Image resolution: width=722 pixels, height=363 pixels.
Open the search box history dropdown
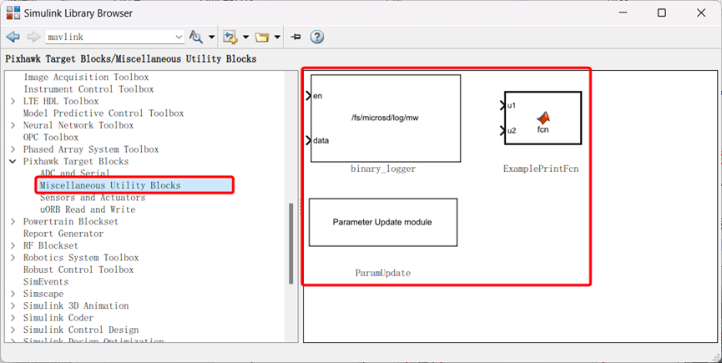pyautogui.click(x=179, y=37)
